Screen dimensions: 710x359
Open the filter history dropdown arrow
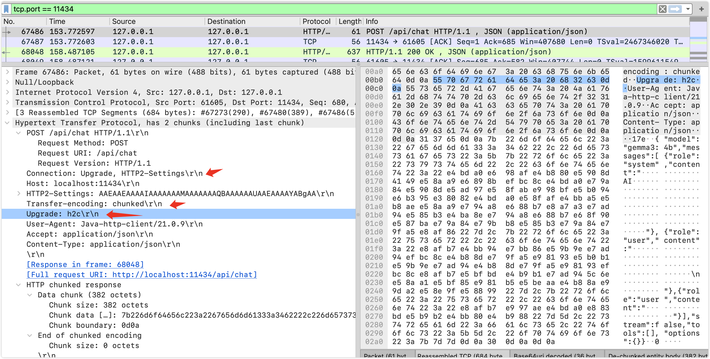point(688,9)
